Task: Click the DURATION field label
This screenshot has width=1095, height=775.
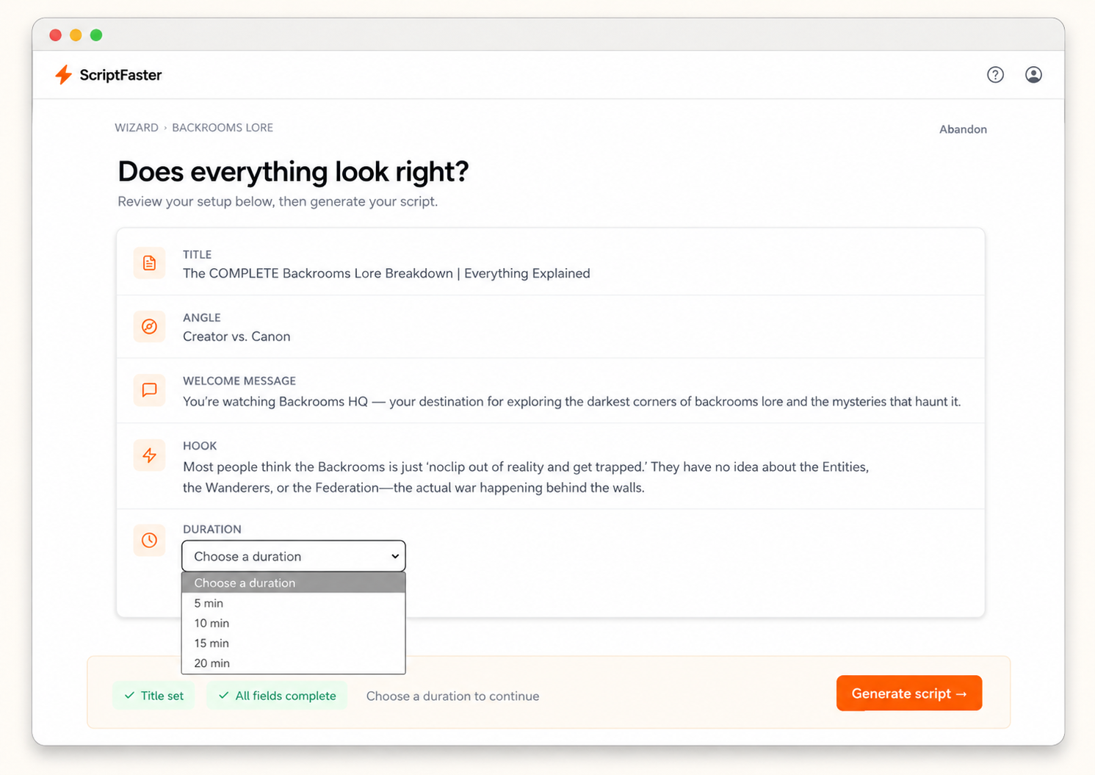Action: pos(212,529)
